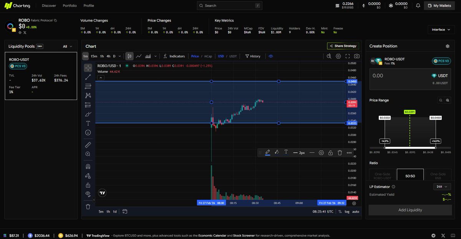Image resolution: width=461 pixels, height=239 pixels.
Task: Open drawing settings in floating toolbar
Action: point(321,152)
